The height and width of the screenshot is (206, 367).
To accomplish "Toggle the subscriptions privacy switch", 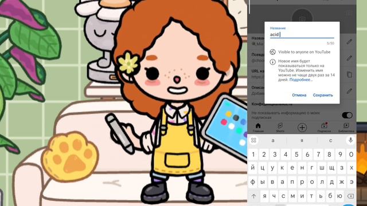I will 347,115.
